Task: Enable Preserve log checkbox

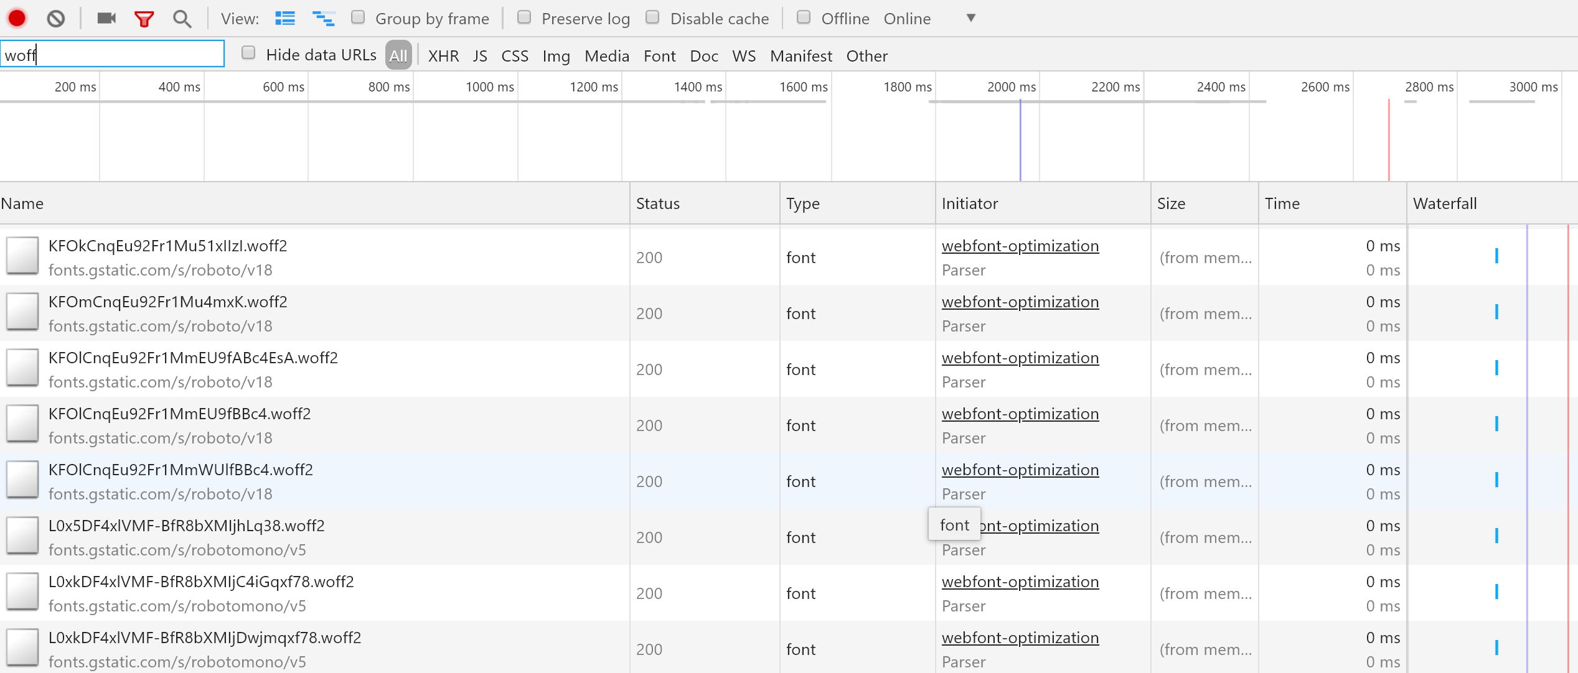Action: click(524, 17)
